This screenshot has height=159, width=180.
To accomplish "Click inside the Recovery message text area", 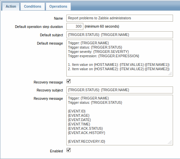I will (120, 120).
